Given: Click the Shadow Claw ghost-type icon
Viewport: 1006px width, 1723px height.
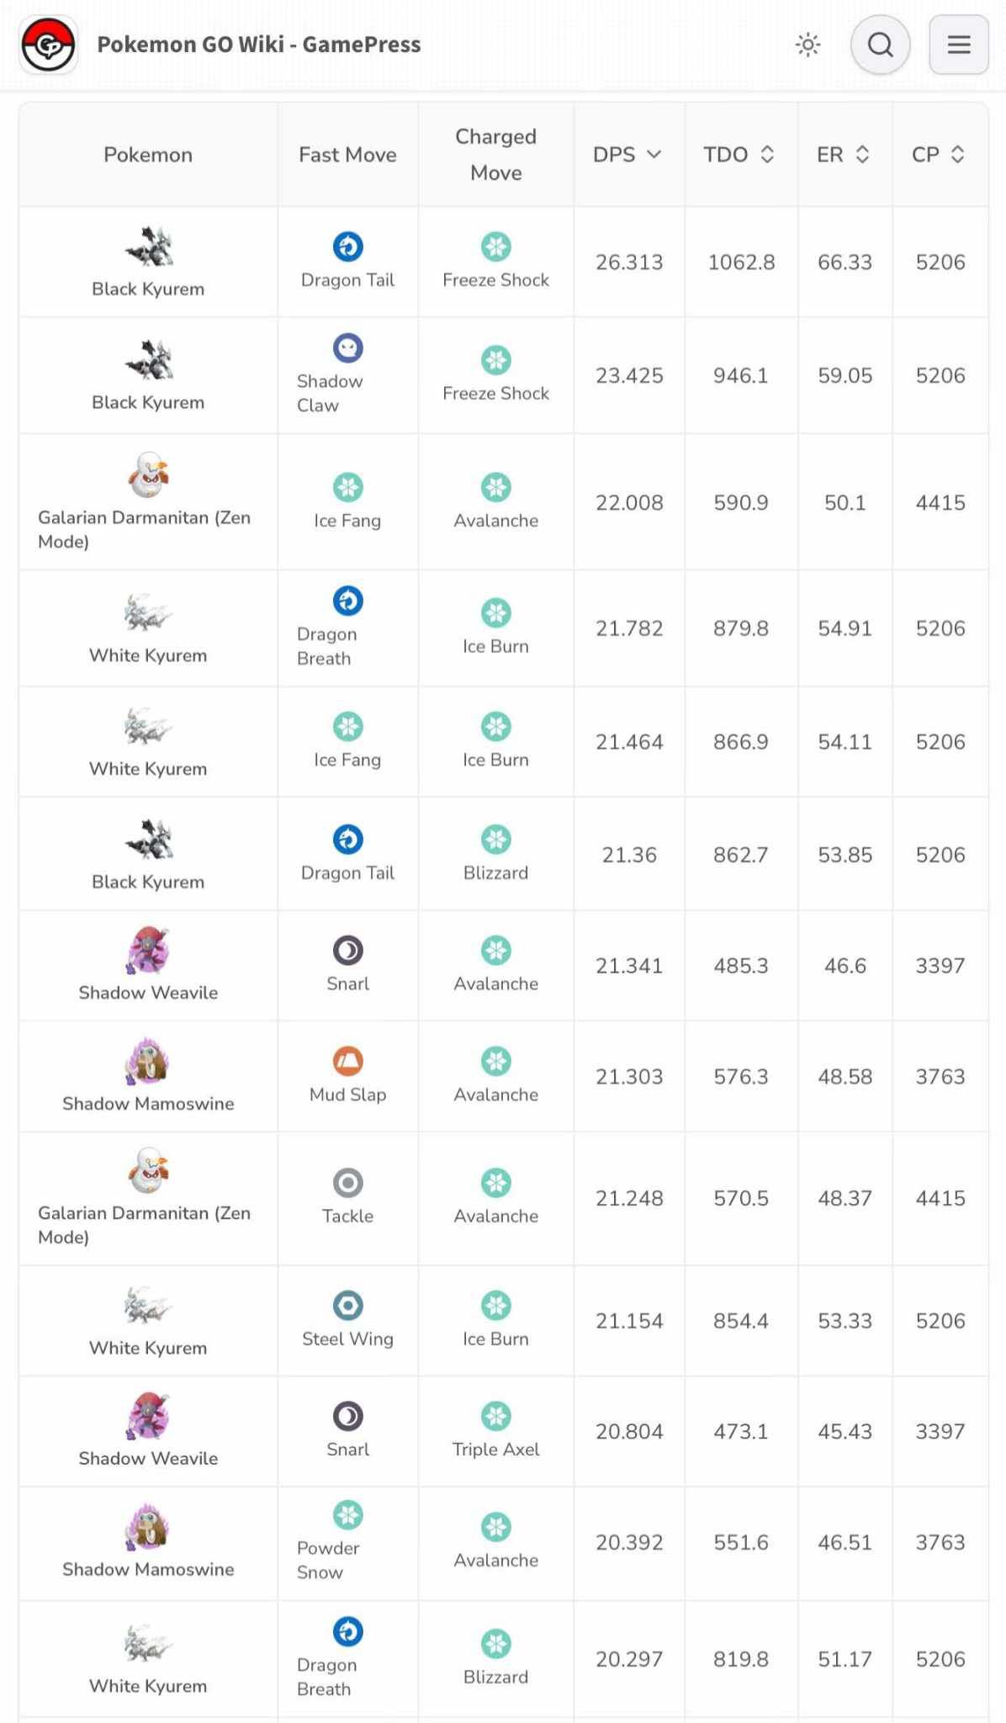Looking at the screenshot, I should [347, 347].
